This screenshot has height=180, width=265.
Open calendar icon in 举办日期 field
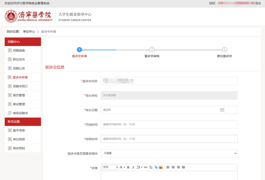pos(222,110)
